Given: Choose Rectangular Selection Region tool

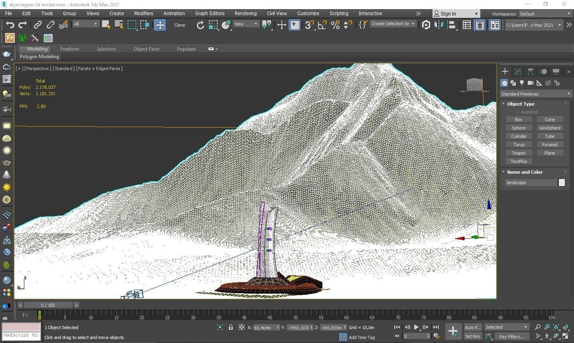Looking at the screenshot, I should click(132, 25).
